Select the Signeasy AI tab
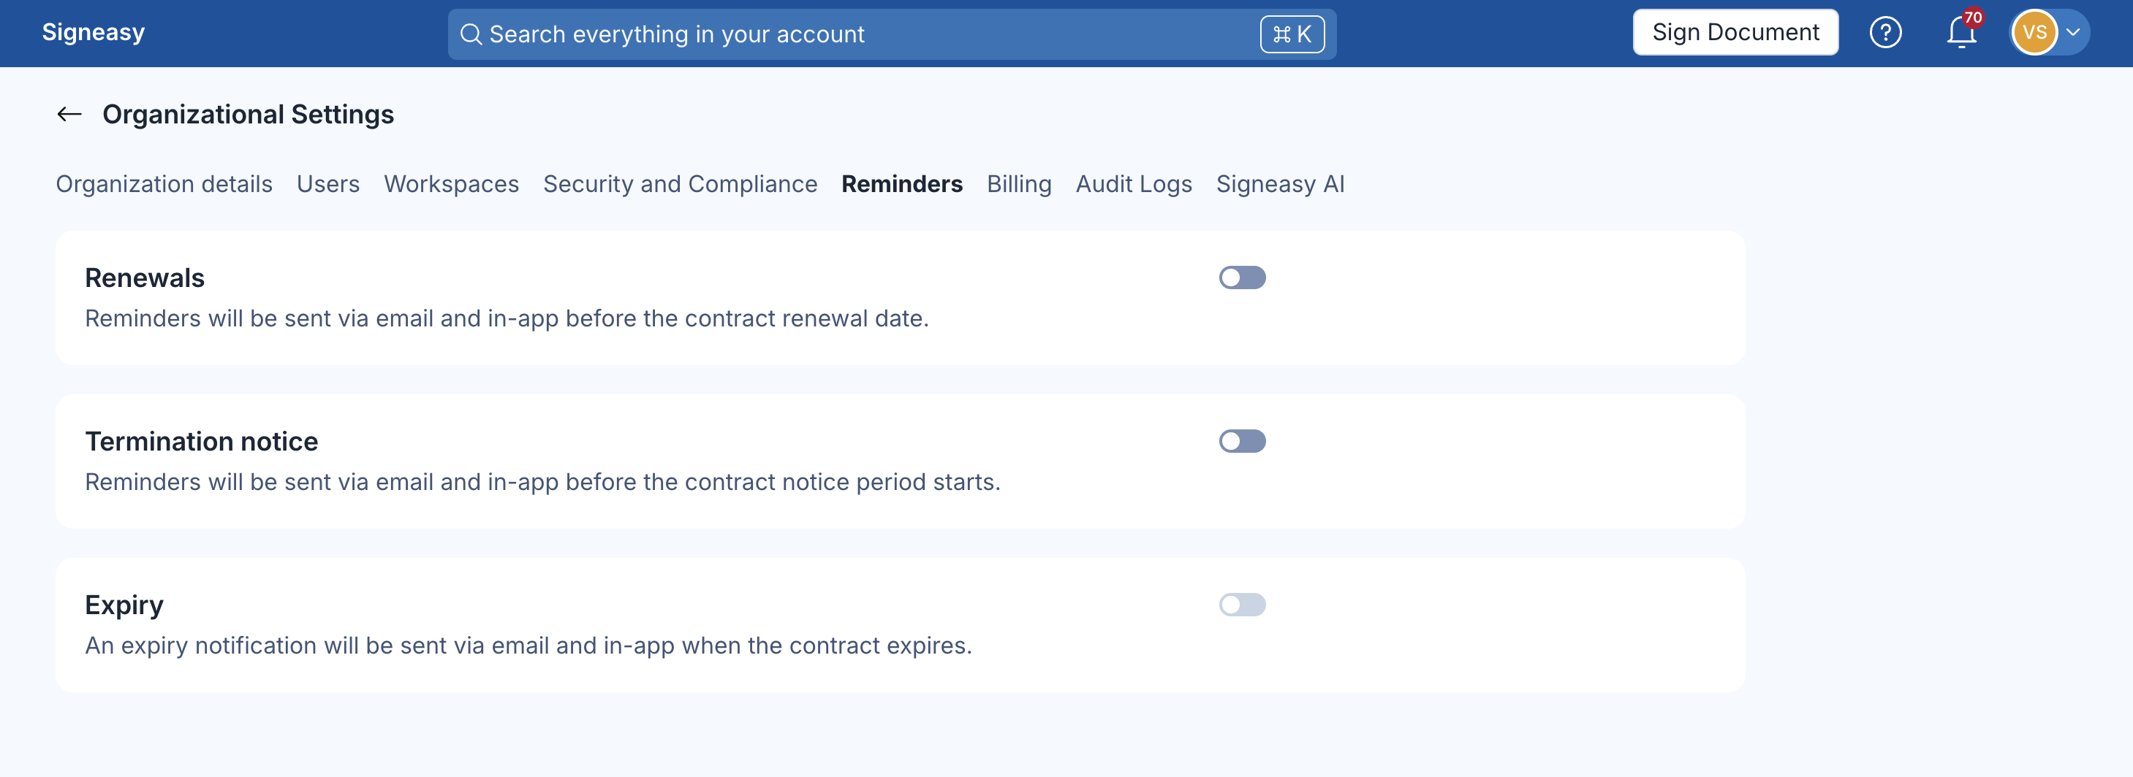This screenshot has height=777, width=2133. (x=1280, y=184)
